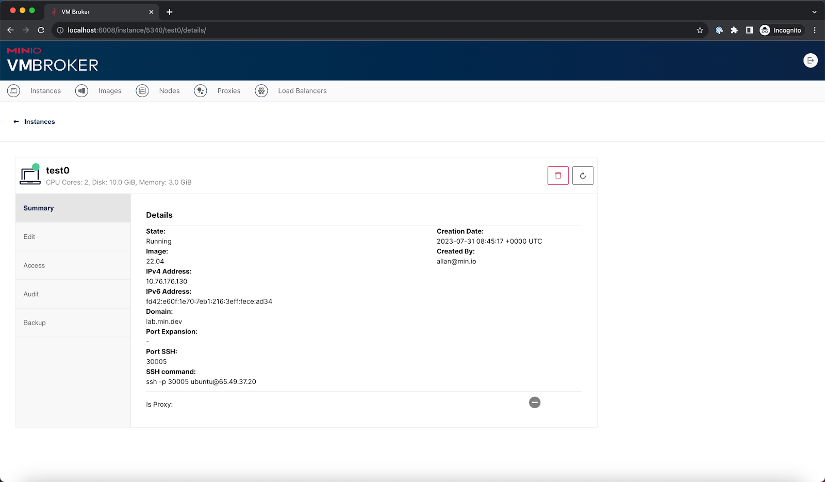Switch to the Edit tab
825x482 pixels.
[29, 237]
